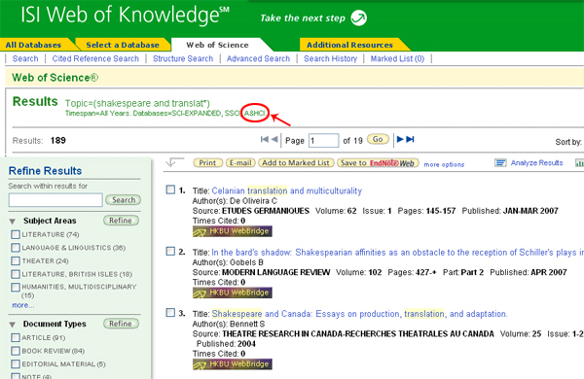The height and width of the screenshot is (379, 584).
Task: Go to the previous results page arrow
Action: tap(274, 139)
